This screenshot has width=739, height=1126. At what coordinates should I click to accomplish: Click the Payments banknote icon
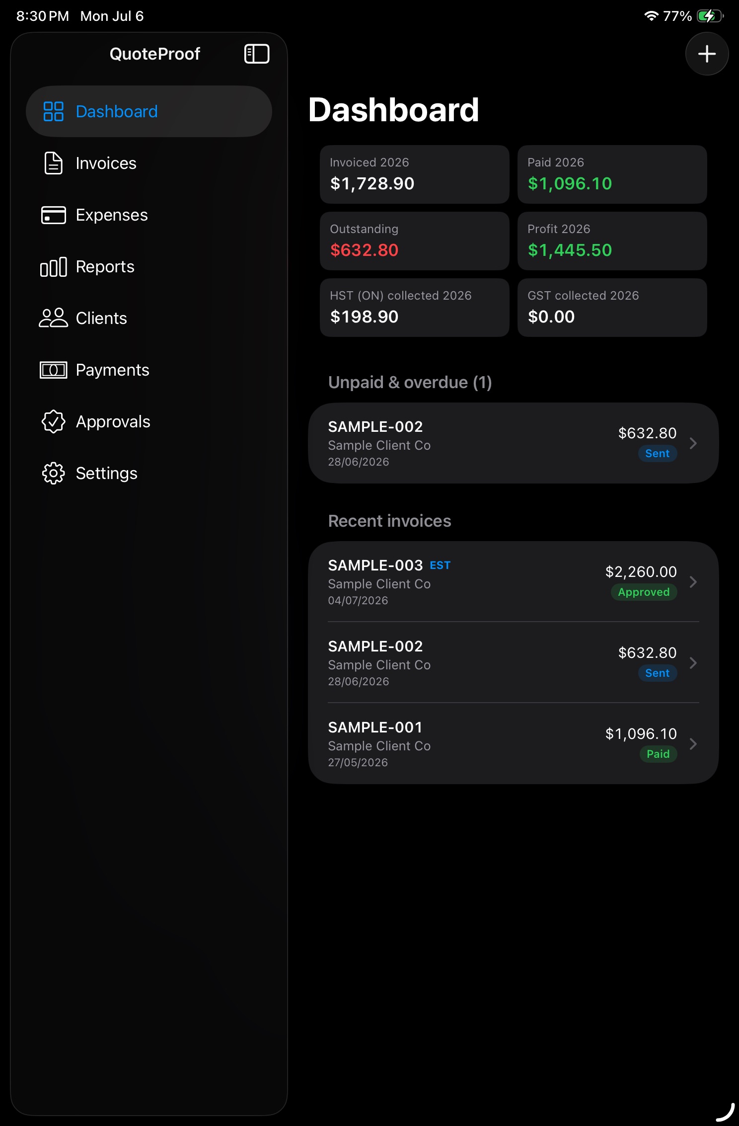(x=53, y=370)
